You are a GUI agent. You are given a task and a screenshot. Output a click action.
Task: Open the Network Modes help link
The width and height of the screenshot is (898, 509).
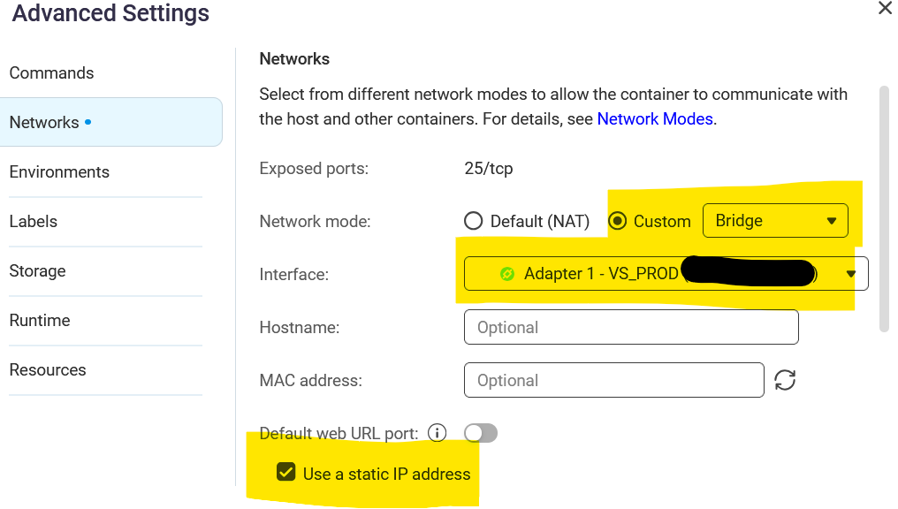click(654, 118)
